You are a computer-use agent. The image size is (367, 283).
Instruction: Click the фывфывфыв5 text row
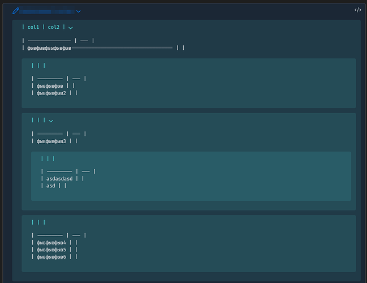click(51, 250)
